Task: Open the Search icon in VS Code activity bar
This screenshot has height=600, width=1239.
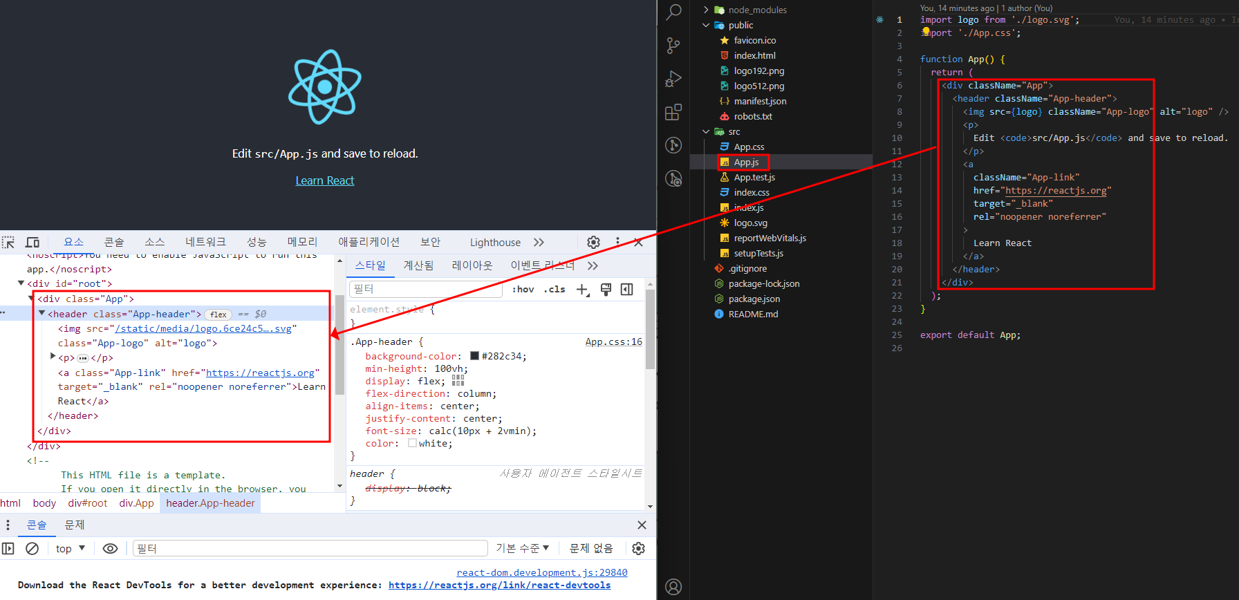Action: (x=673, y=12)
